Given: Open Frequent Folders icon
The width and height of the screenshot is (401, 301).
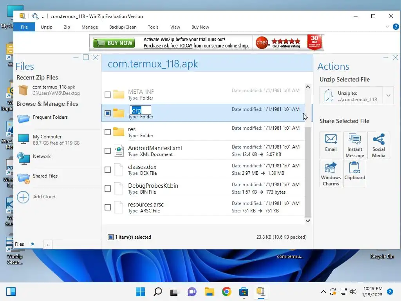Looking at the screenshot, I should (23, 118).
